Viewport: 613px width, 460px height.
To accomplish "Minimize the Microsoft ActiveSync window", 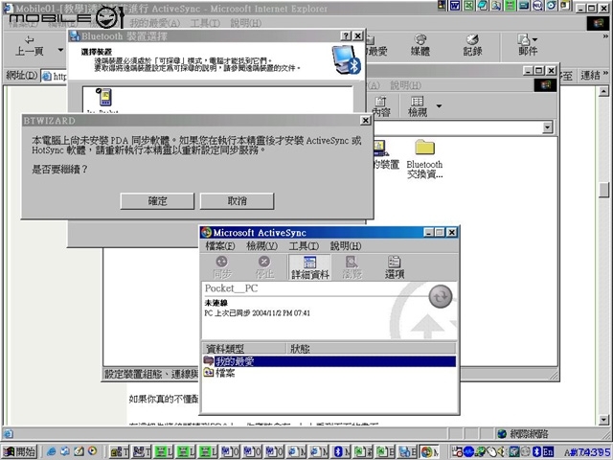I will pos(429,232).
